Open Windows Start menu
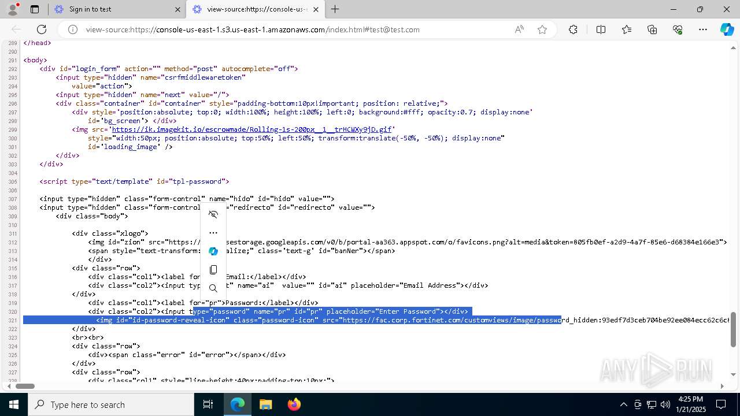 [14, 404]
